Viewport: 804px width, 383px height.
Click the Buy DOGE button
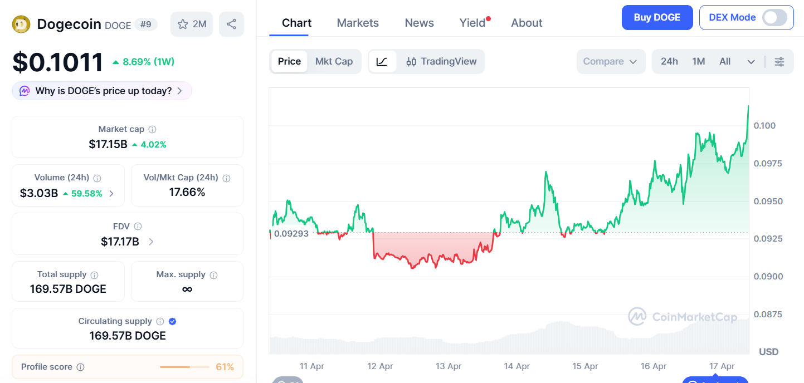[657, 17]
